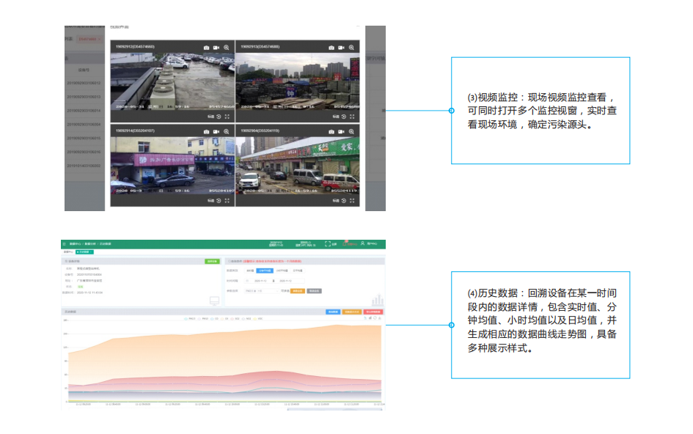Image resolution: width=693 pixels, height=434 pixels.
Task: Set the end date field 2020-11-12
Action: click(286, 281)
